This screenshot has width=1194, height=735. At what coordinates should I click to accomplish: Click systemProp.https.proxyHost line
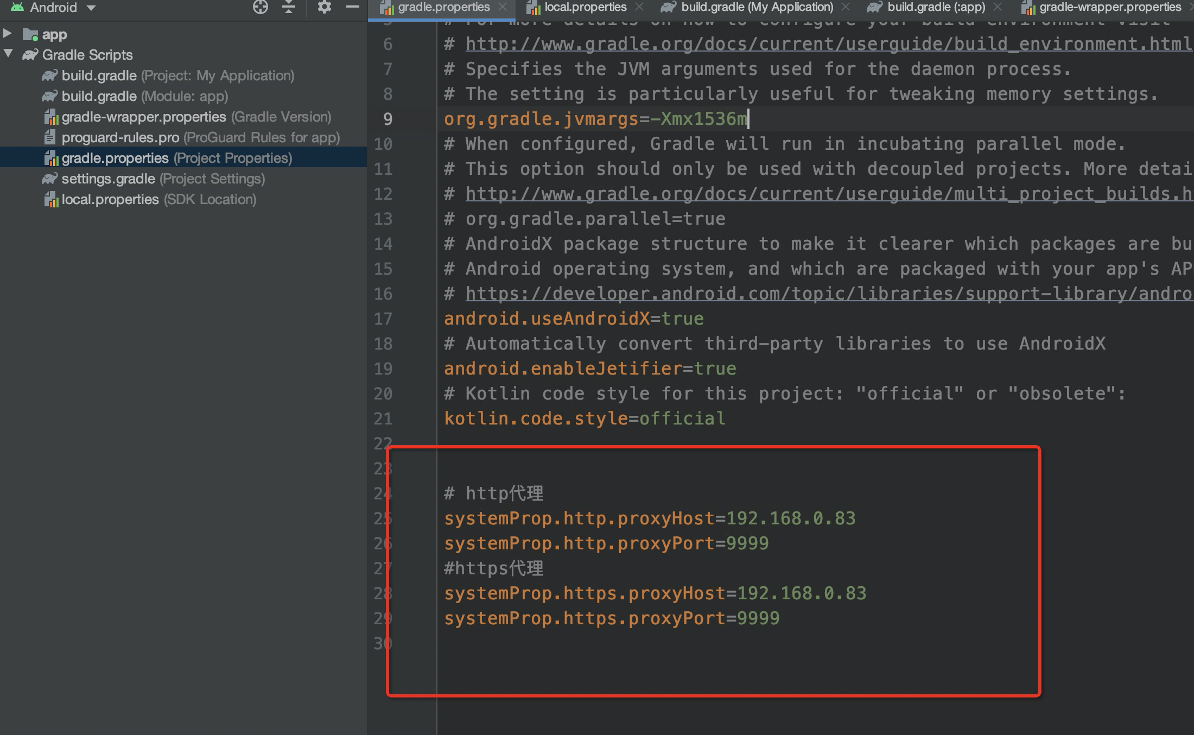[x=655, y=593]
